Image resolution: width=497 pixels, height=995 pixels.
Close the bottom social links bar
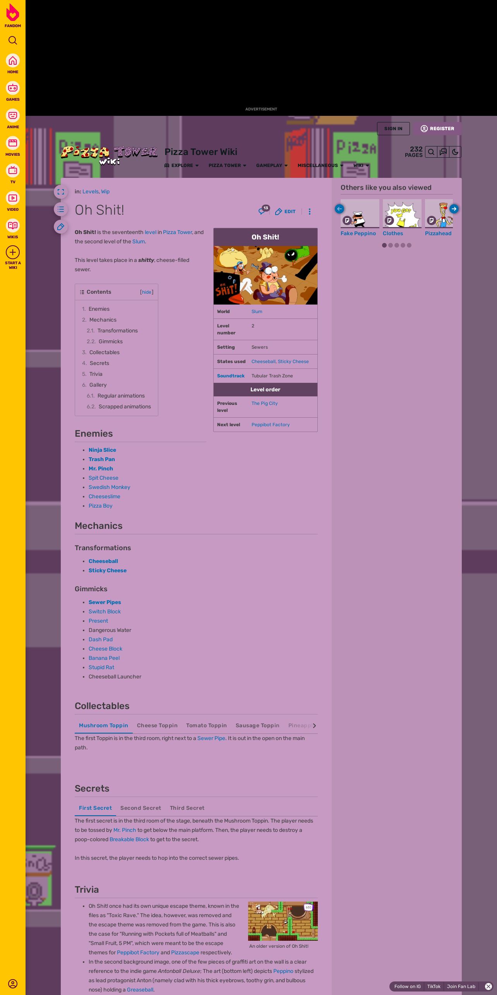point(488,986)
